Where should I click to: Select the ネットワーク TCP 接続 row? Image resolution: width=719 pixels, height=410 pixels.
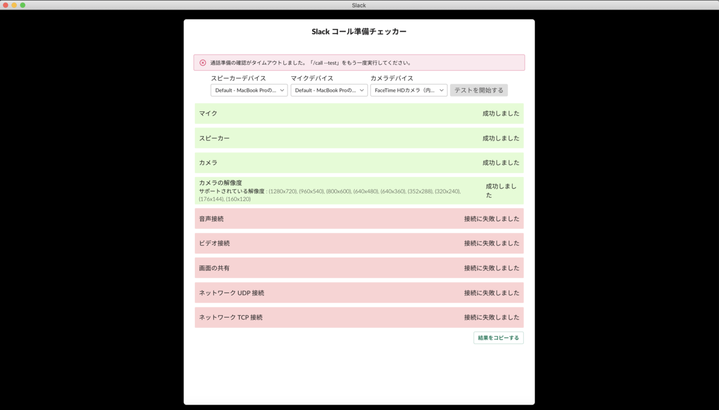(x=359, y=317)
